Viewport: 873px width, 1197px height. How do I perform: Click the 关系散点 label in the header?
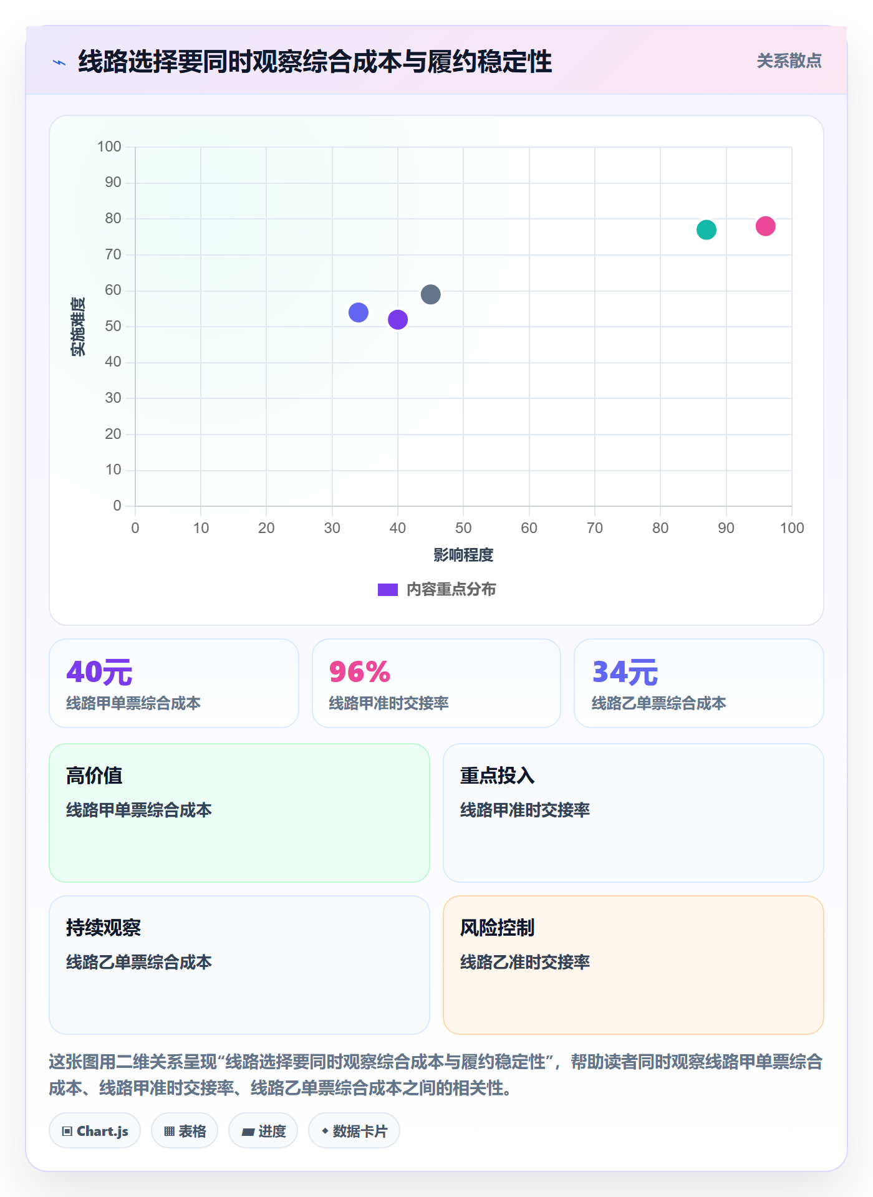click(x=789, y=61)
